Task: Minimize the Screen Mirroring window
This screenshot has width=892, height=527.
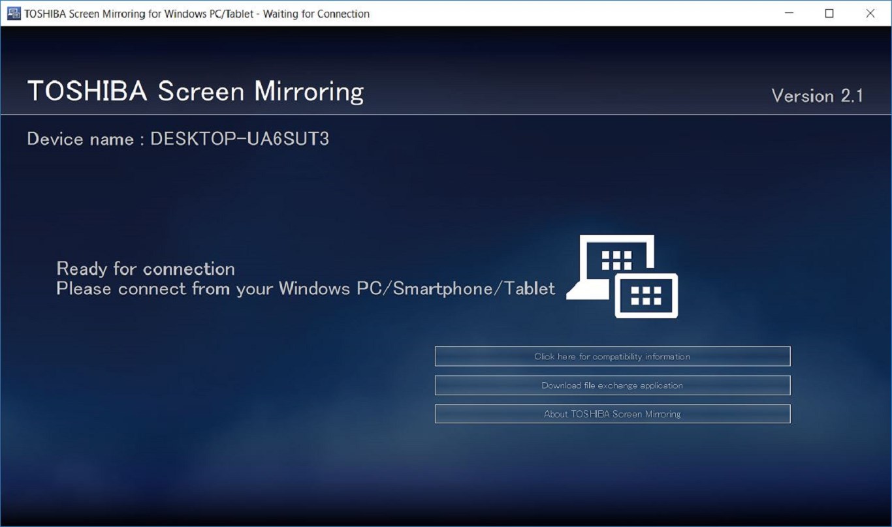Action: tap(788, 13)
